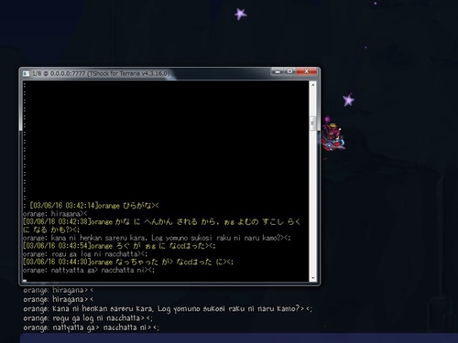Click the console line 'orange: hiragana><'
458x343 pixels.
click(x=55, y=214)
